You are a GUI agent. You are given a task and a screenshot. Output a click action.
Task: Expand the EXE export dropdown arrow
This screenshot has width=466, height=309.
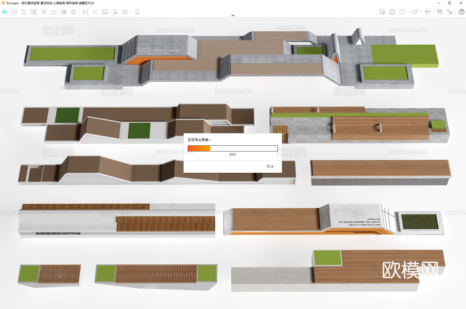(144, 12)
